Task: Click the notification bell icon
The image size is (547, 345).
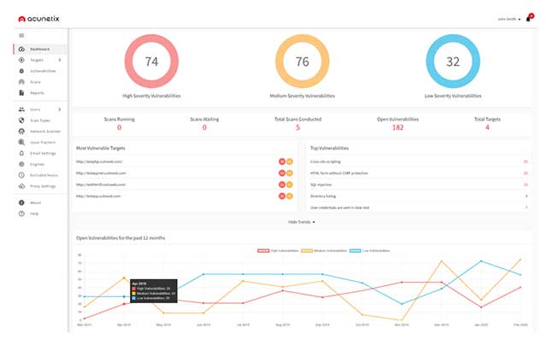Action: tap(528, 19)
